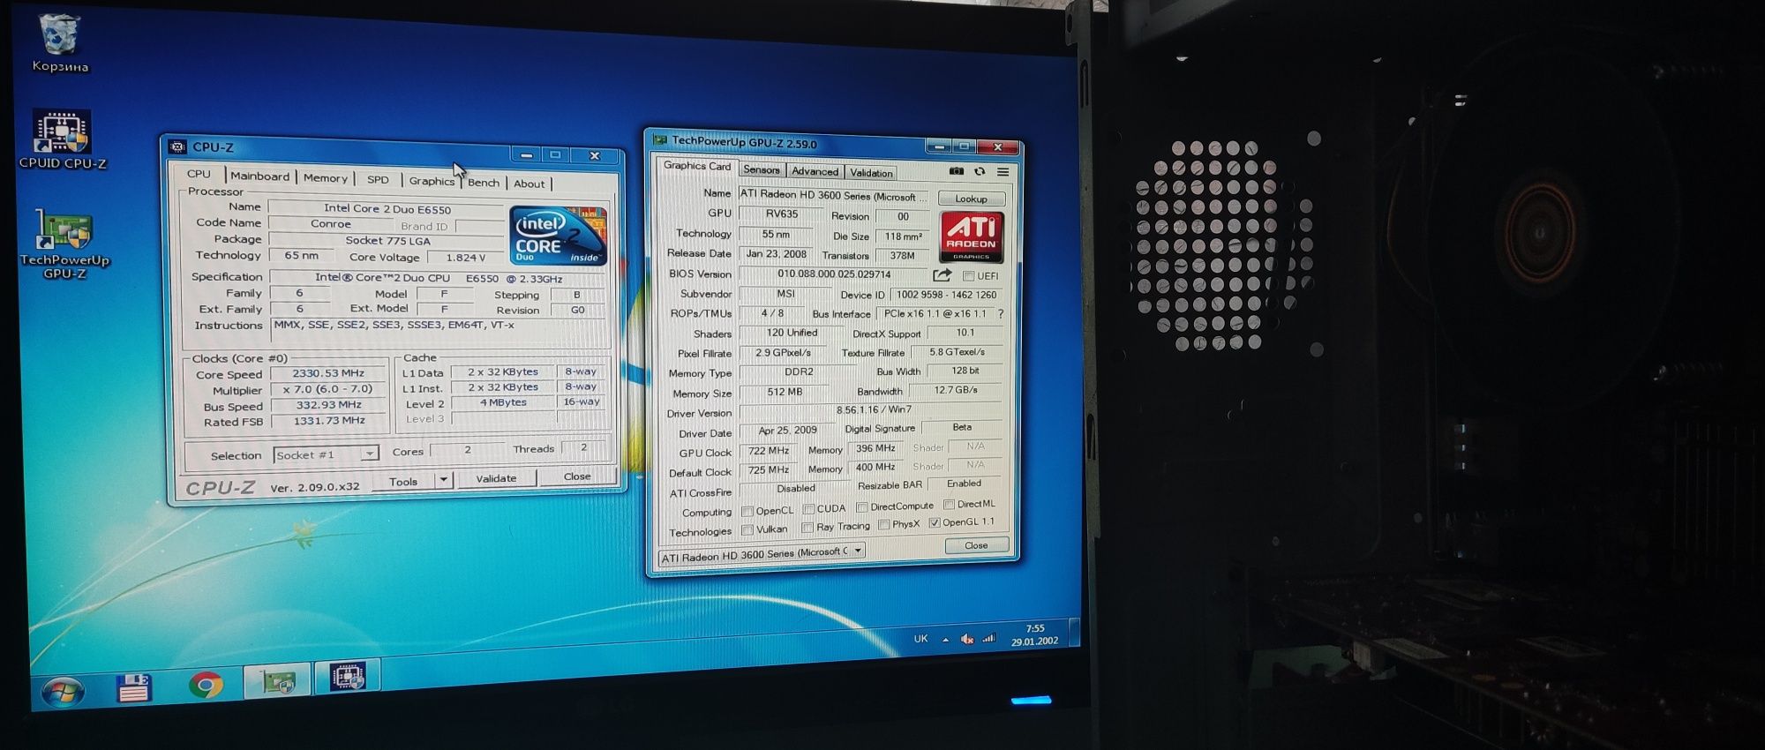Click the Driver Version 8.56.1.16 / Win7 field
This screenshot has height=750, width=1765.
pos(872,410)
